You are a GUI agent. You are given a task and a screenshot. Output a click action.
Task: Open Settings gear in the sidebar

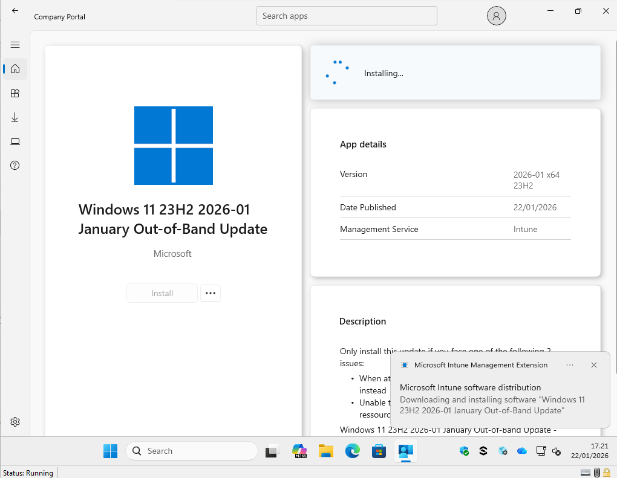click(15, 422)
